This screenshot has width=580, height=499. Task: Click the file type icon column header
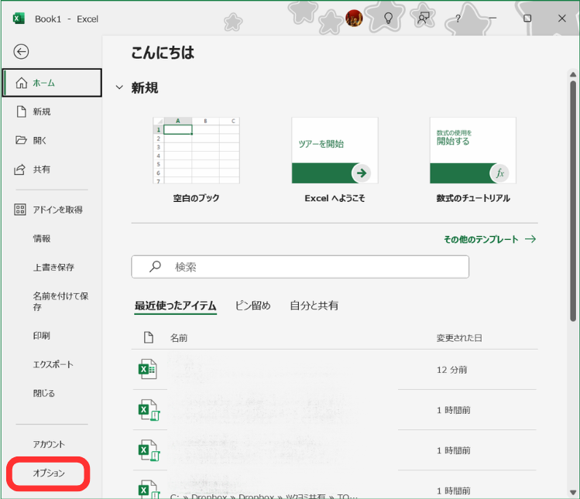click(149, 337)
